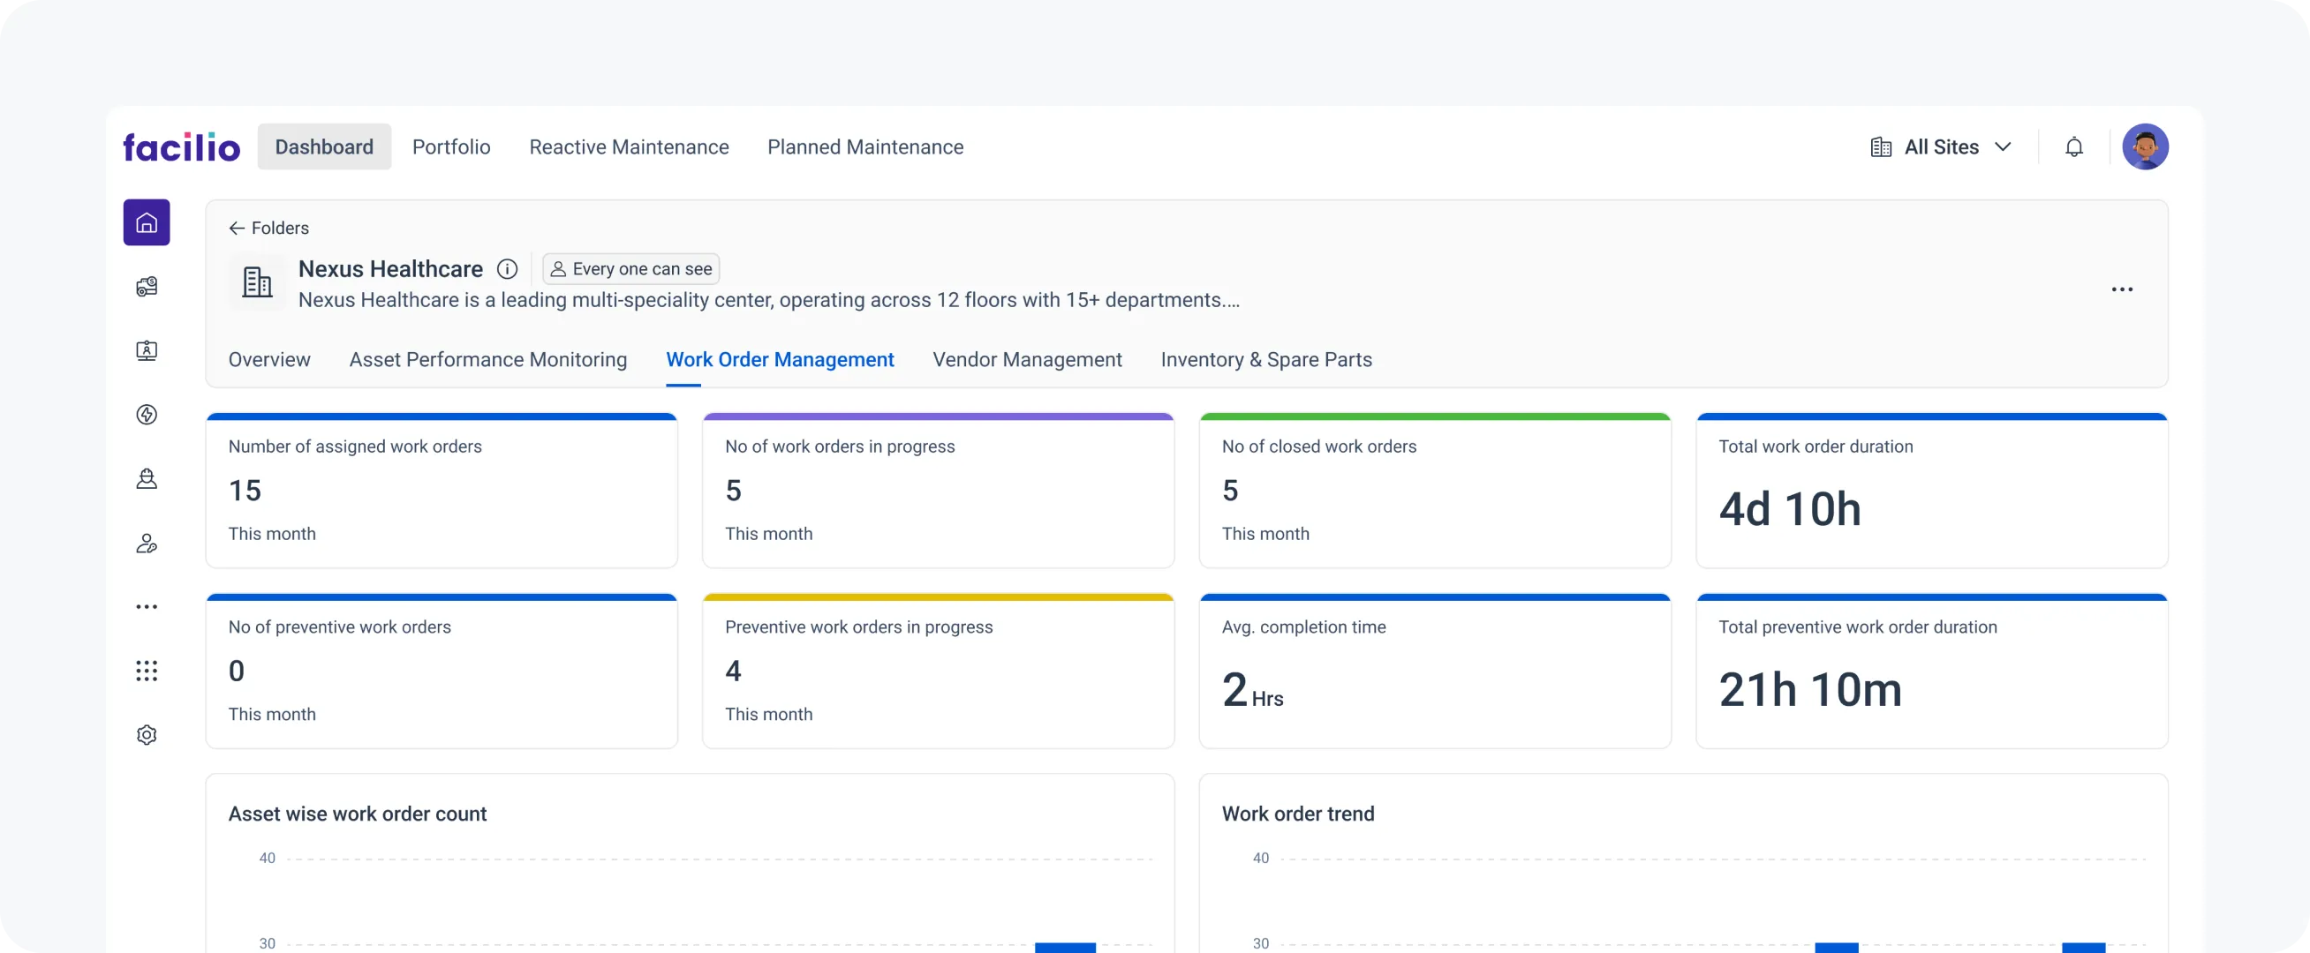2310x953 pixels.
Task: Select the Home icon in the sidebar
Action: click(147, 222)
